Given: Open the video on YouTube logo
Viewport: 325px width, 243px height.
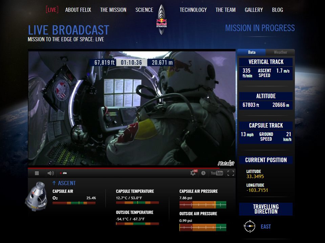Looking at the screenshot, I should click(217, 173).
